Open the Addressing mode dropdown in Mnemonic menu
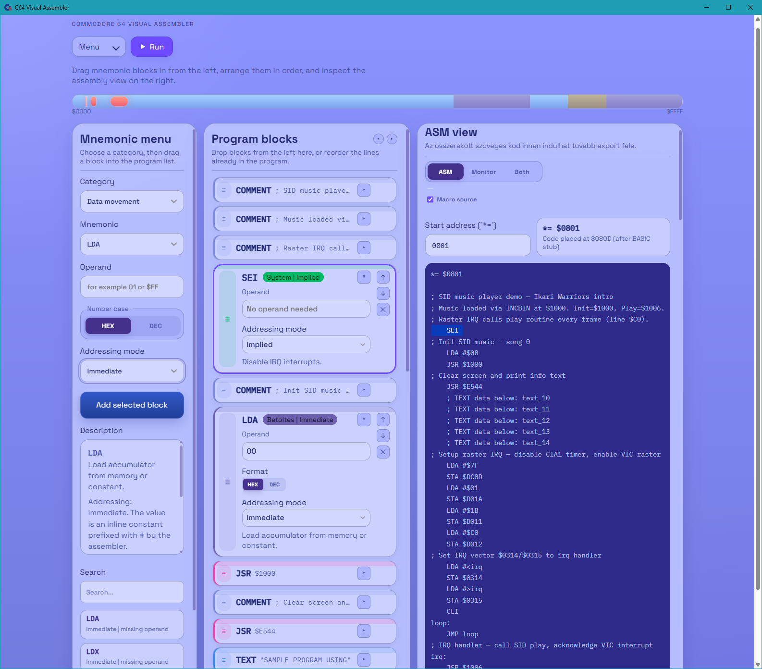762x669 pixels. coord(132,371)
